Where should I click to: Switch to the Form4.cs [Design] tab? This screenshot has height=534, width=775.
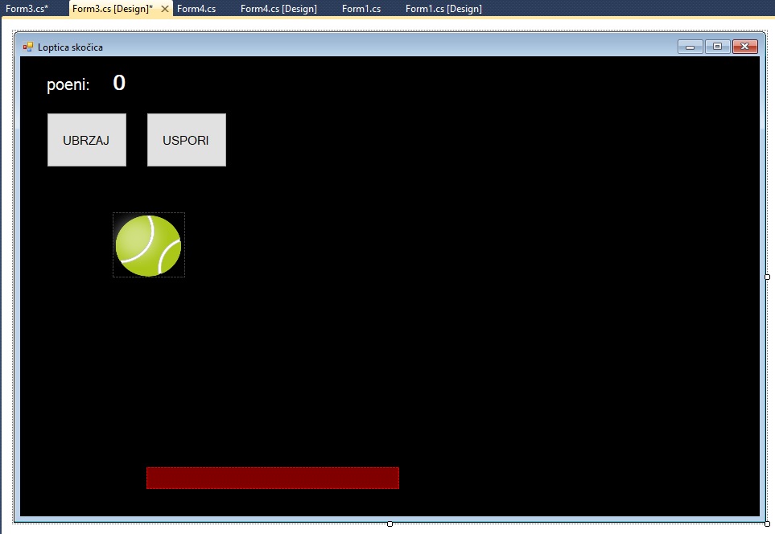278,9
